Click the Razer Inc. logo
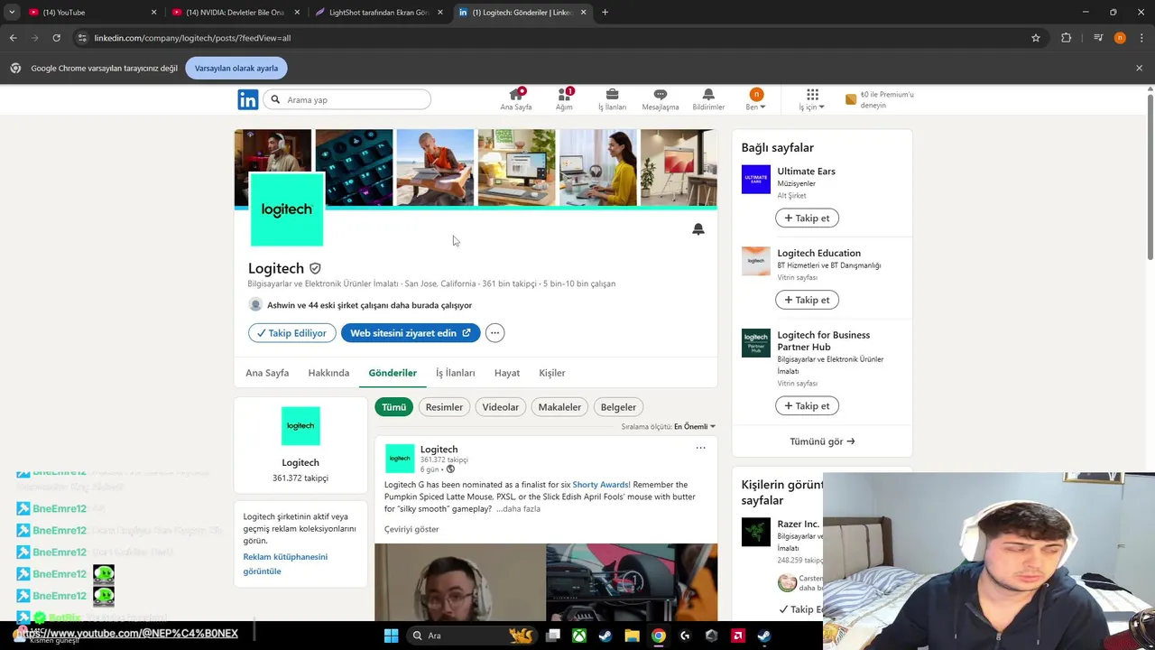Viewport: 1155px width, 650px height. 756,532
